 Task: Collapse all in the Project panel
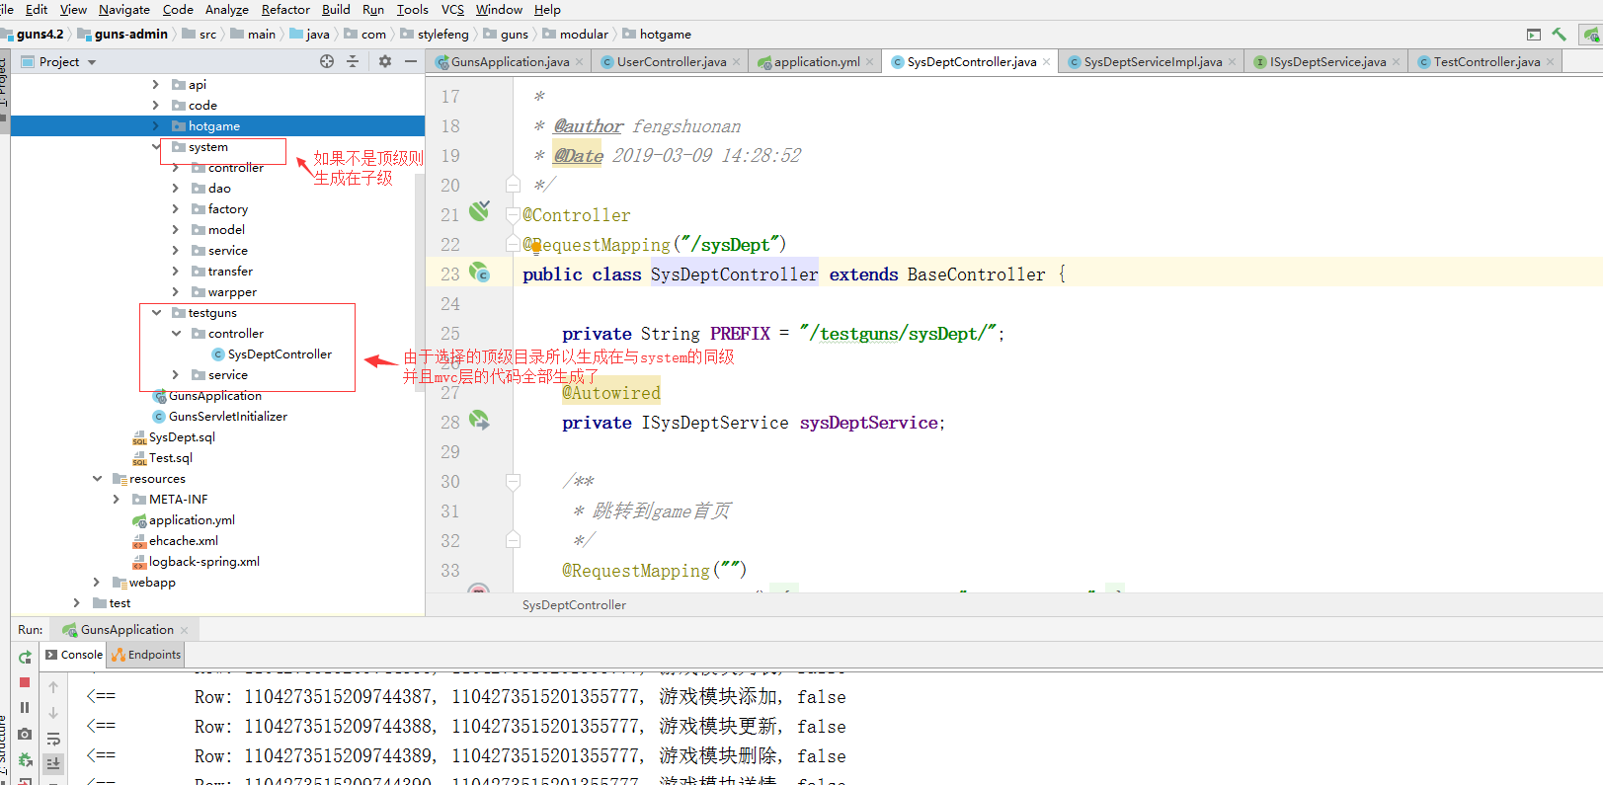353,61
